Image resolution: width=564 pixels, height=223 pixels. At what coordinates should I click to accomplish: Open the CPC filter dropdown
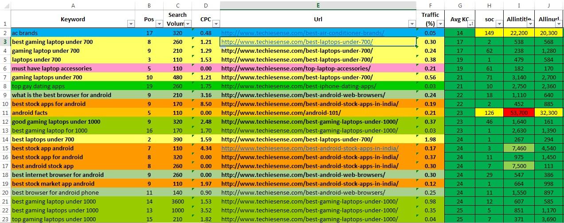coord(215,24)
